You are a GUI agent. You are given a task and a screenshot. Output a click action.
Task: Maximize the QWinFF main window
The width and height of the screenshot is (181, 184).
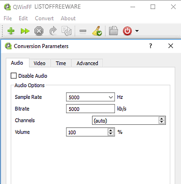pyautogui.click(x=153, y=7)
